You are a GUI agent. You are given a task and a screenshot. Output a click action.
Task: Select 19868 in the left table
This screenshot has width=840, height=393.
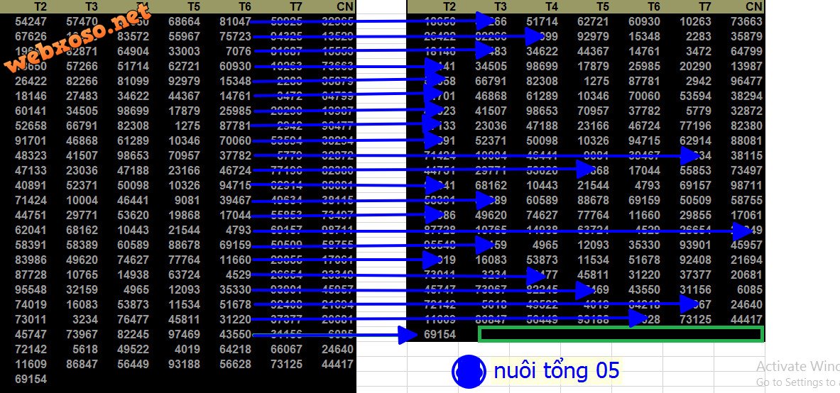[184, 215]
